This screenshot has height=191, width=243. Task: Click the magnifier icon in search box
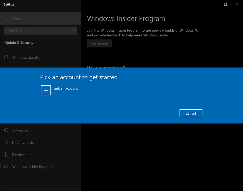[x=73, y=31]
